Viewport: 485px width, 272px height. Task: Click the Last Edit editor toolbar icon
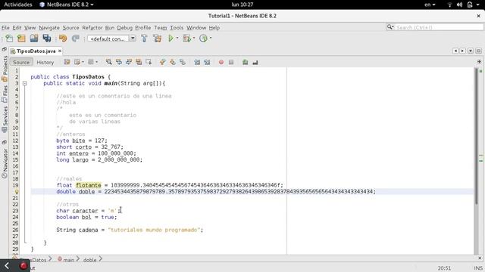point(67,62)
